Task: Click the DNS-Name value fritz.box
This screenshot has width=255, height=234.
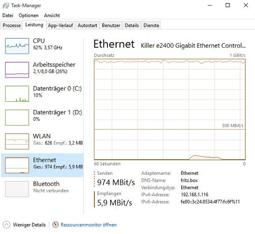Action: 189,180
